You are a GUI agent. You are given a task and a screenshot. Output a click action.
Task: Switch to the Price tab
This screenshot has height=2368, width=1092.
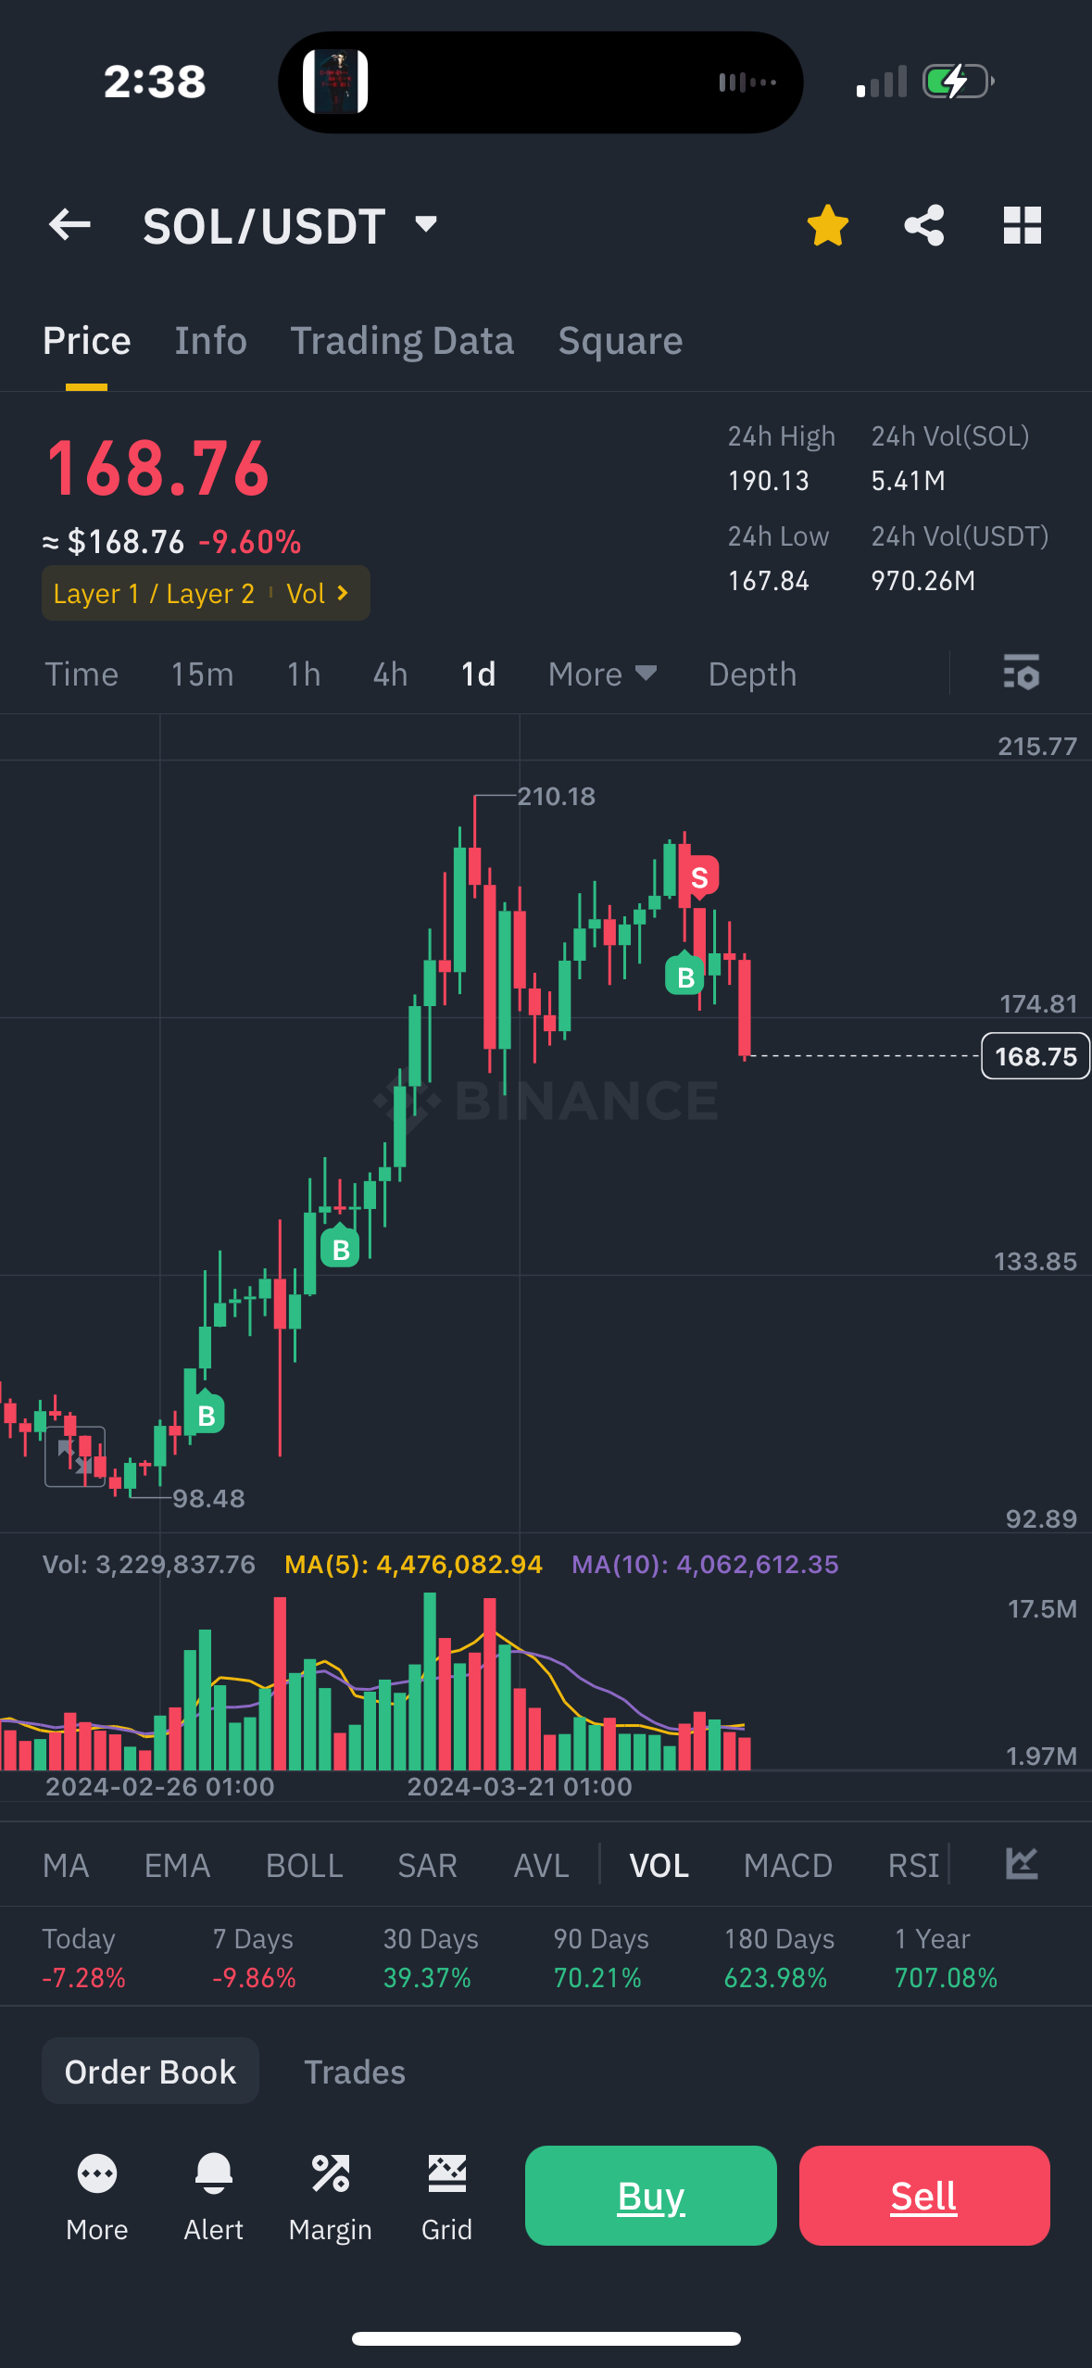point(87,341)
